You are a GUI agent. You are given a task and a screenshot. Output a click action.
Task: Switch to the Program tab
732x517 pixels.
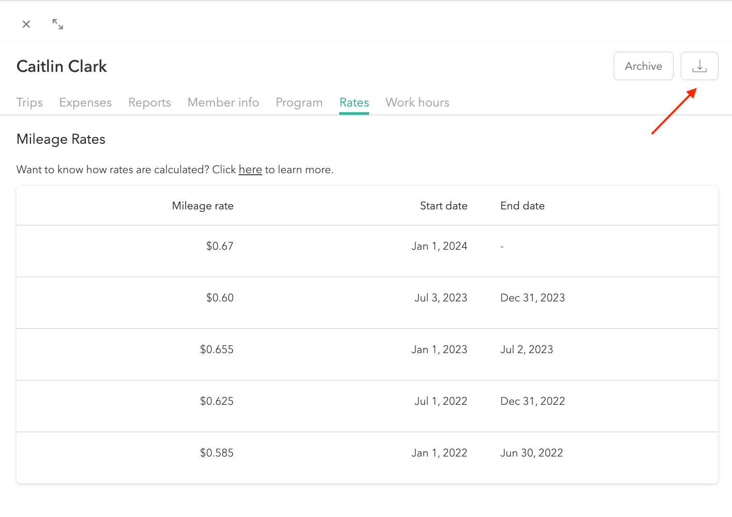pos(299,102)
